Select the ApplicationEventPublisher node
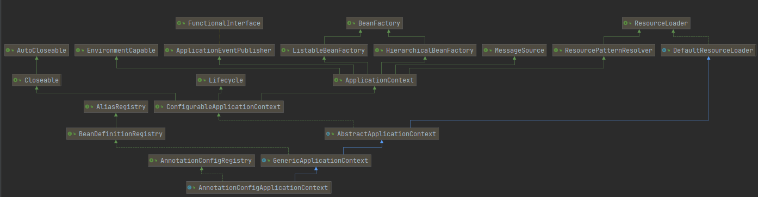This screenshot has height=197, width=758. point(219,50)
